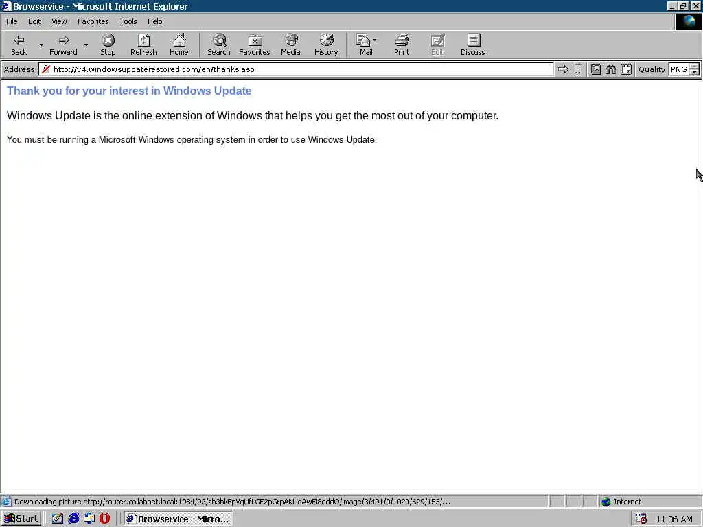
Task: Click the Browservice taskbar button
Action: point(178,519)
